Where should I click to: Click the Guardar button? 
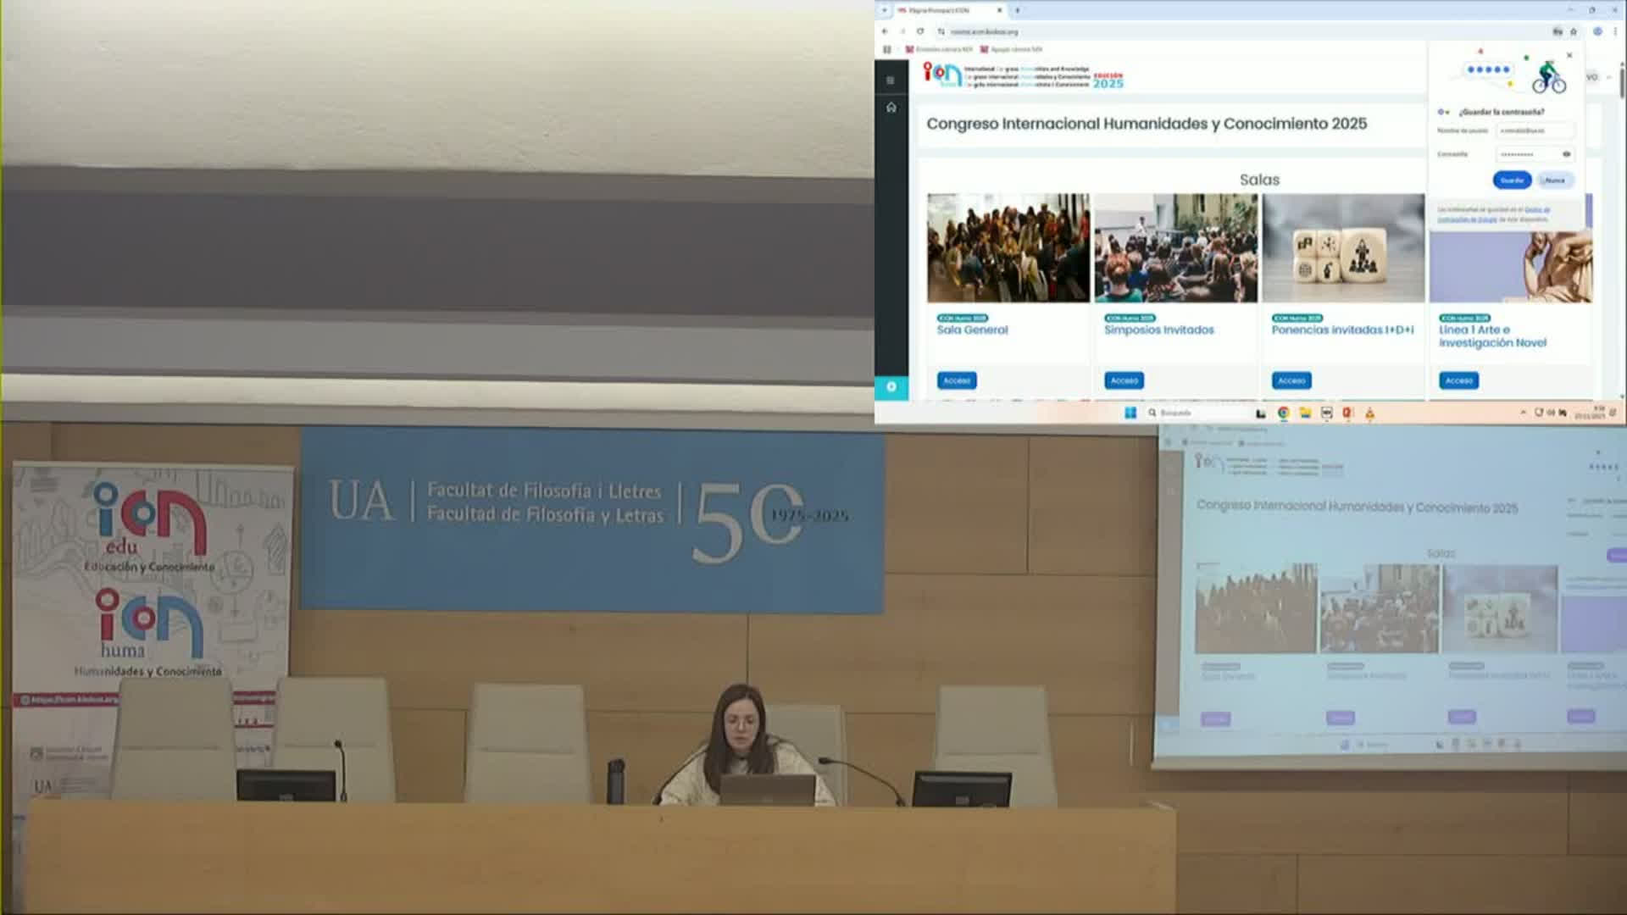tap(1512, 180)
